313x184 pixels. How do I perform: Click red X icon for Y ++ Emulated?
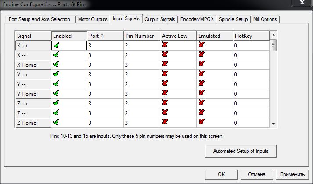coord(201,74)
